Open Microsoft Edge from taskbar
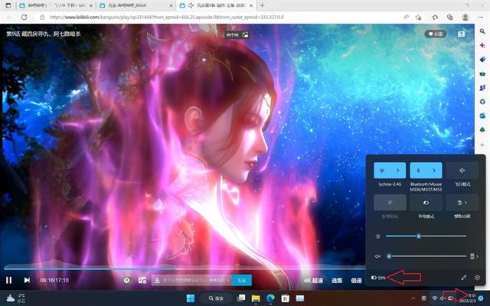Screen dimensions: 490x306 pyautogui.click(x=270, y=298)
